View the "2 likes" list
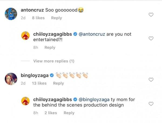Screen dimensions: 162x123 pyautogui.click(x=50, y=113)
